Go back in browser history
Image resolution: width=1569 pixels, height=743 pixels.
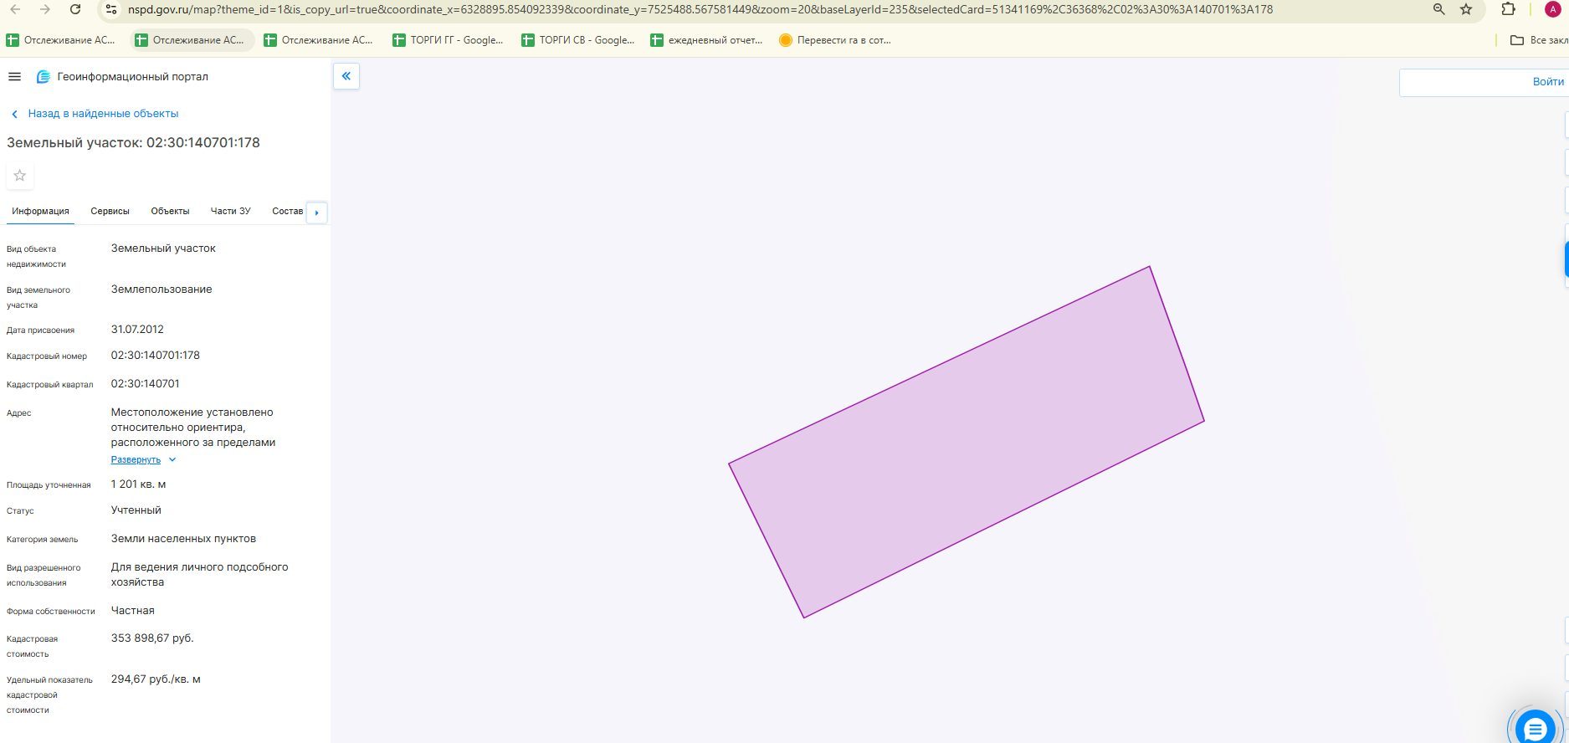pyautogui.click(x=15, y=9)
